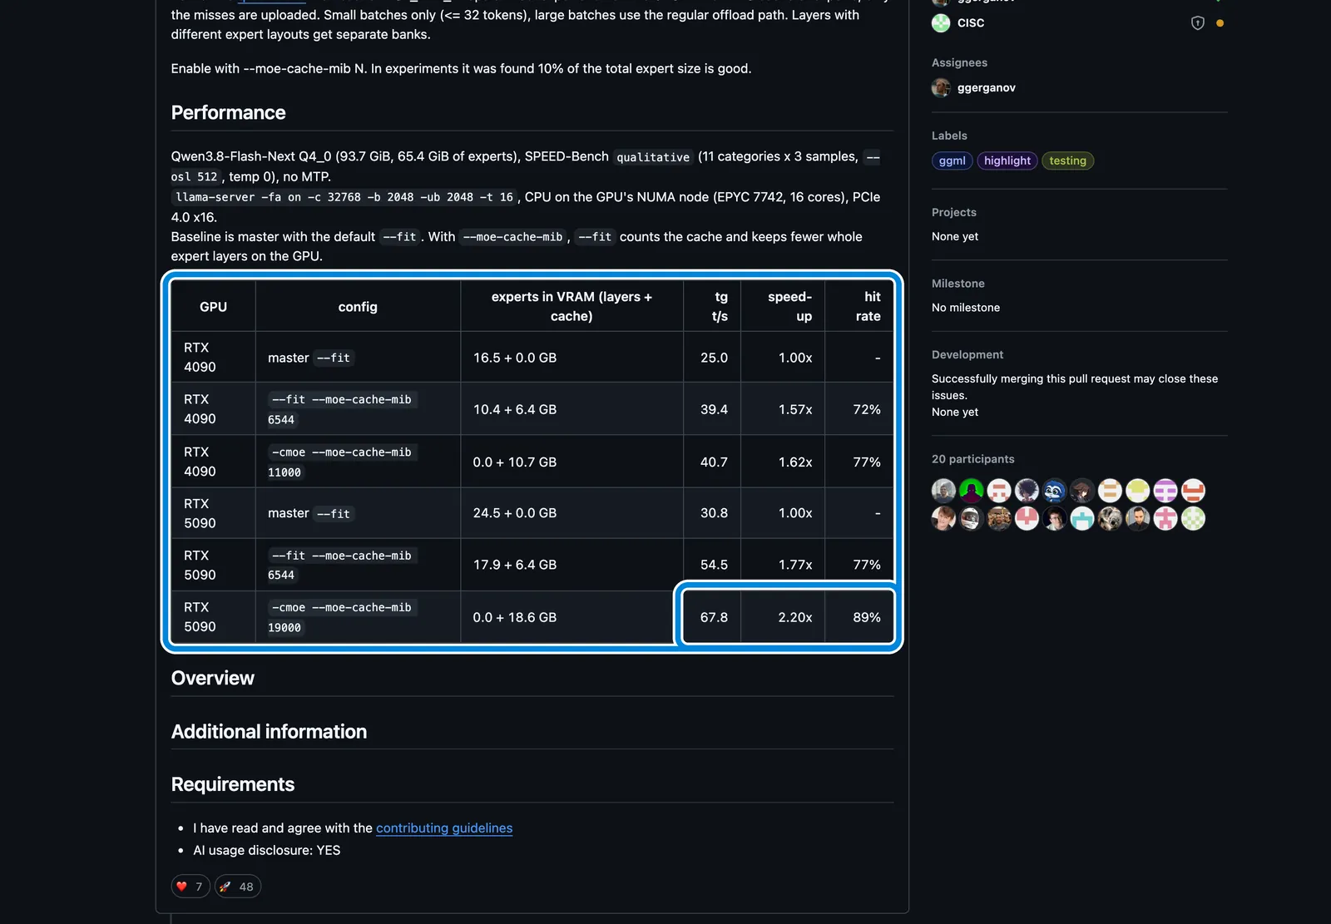Click the llama-server command code snippet

click(344, 197)
